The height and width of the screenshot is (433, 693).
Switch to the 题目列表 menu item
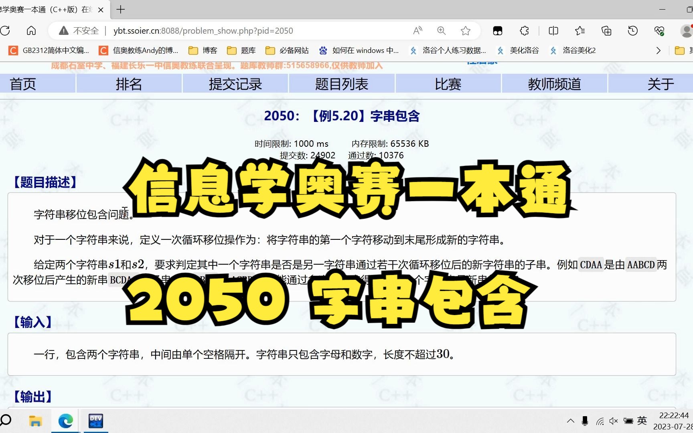click(342, 84)
